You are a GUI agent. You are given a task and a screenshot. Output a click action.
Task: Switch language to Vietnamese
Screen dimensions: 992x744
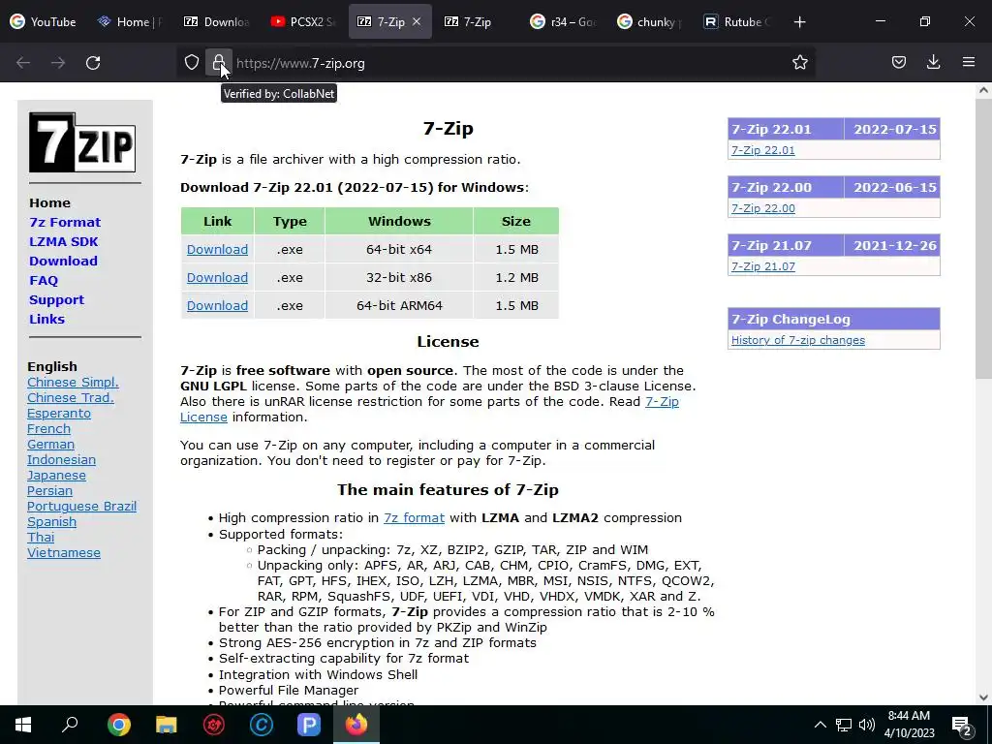coord(64,552)
